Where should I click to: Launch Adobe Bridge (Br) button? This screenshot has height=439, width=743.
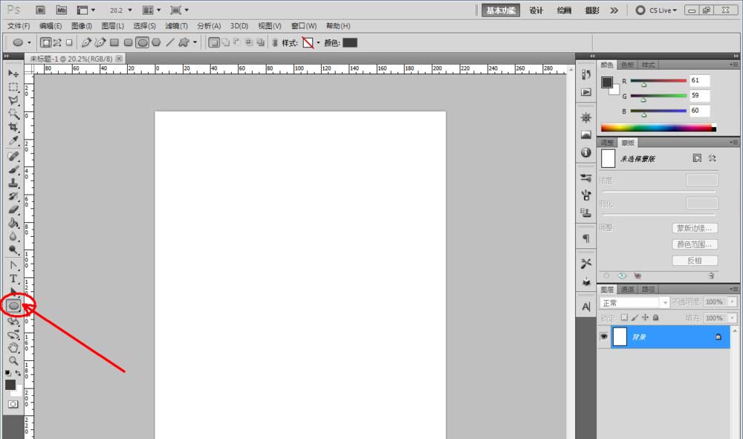(x=40, y=10)
